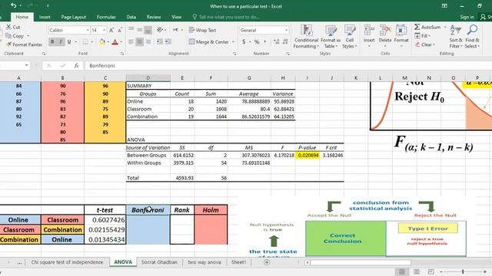
Task: Open Cell Styles gallery
Action: coord(350,37)
